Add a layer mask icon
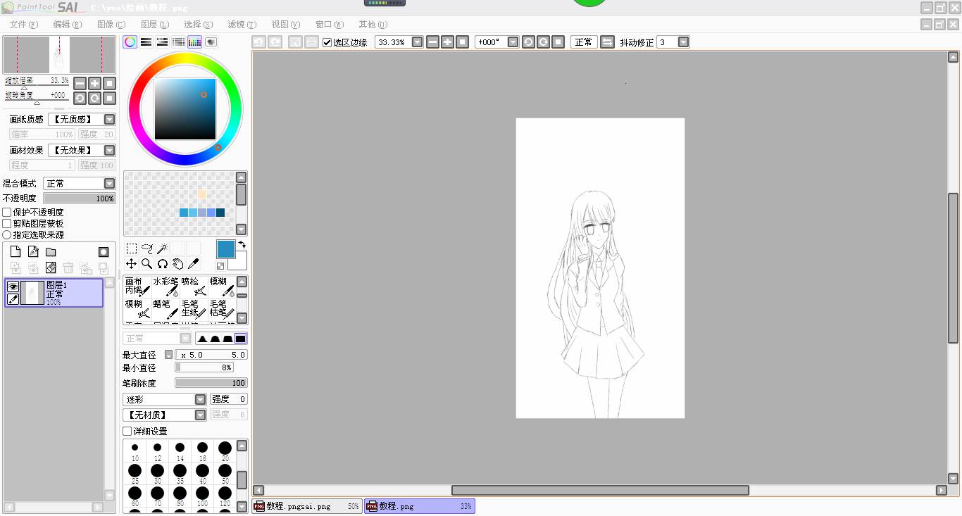Viewport: 962px width, 516px height. coord(104,252)
